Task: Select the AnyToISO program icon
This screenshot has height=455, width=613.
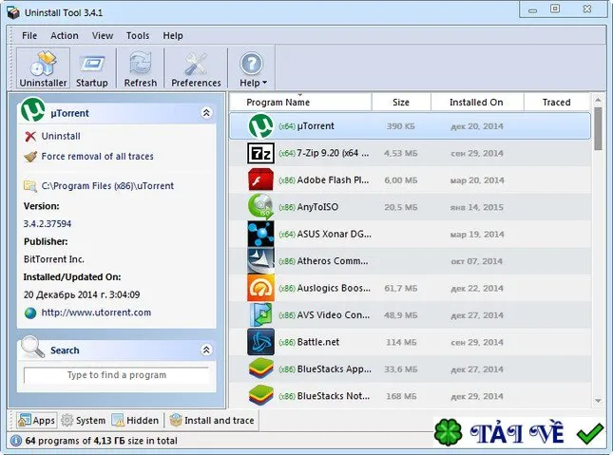Action: coord(260,206)
